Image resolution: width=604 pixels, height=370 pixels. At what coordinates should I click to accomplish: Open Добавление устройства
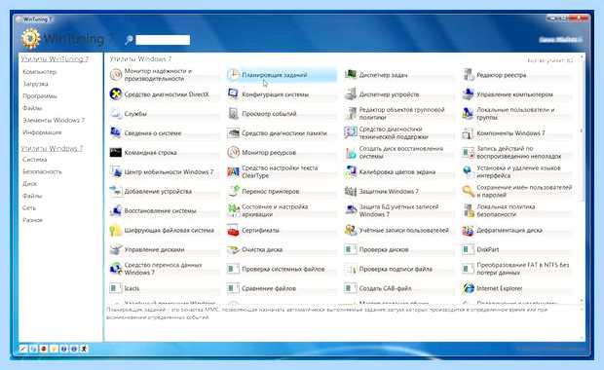164,192
